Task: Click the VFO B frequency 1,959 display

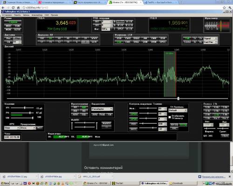Action: point(174,23)
